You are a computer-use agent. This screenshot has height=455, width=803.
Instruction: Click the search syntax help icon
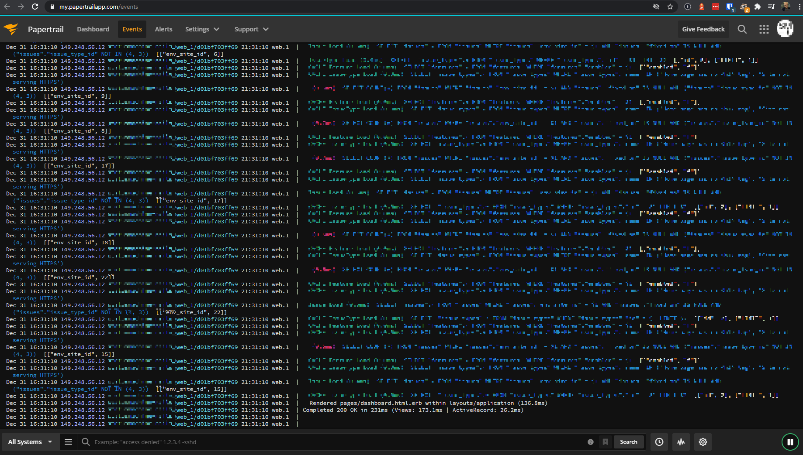pos(591,442)
